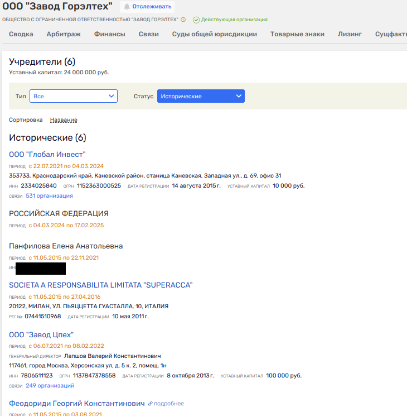
Task: Open SOCIETA A RESPONSABILITA LIMITATA "SUPERACCA" link
Action: (x=101, y=285)
